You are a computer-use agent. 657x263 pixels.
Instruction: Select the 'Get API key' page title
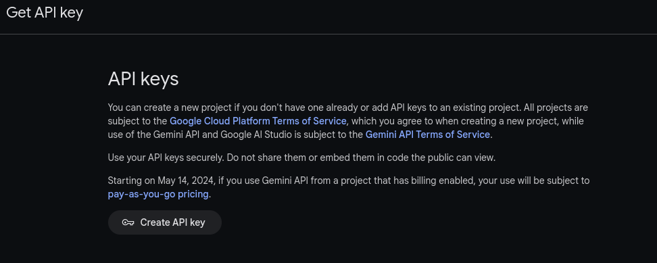(45, 13)
